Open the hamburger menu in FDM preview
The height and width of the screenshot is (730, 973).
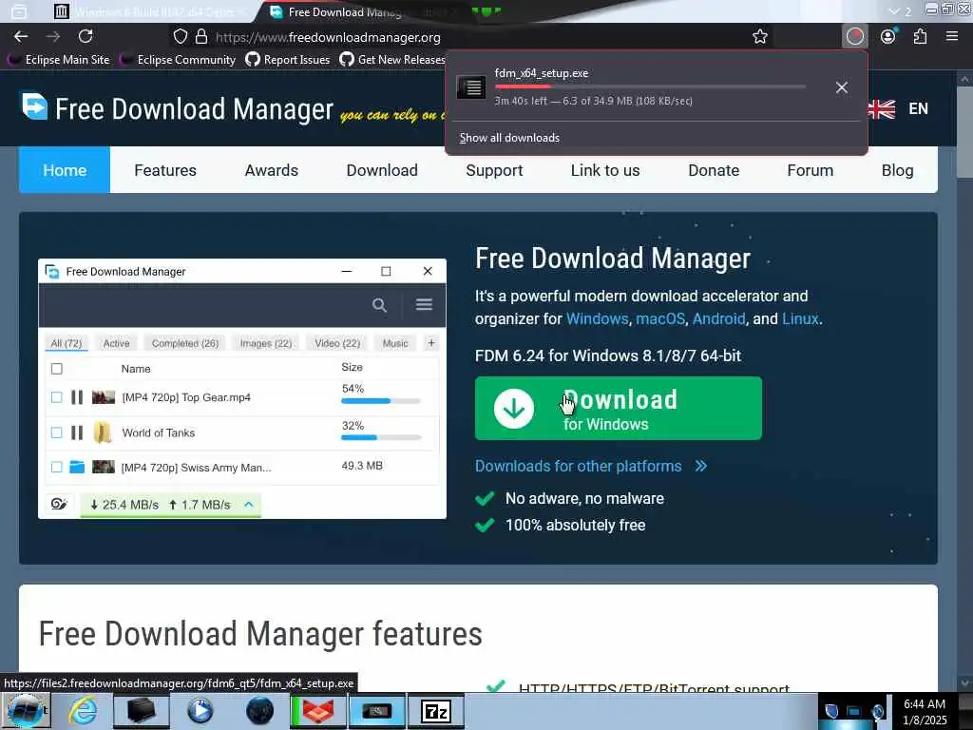tap(424, 304)
